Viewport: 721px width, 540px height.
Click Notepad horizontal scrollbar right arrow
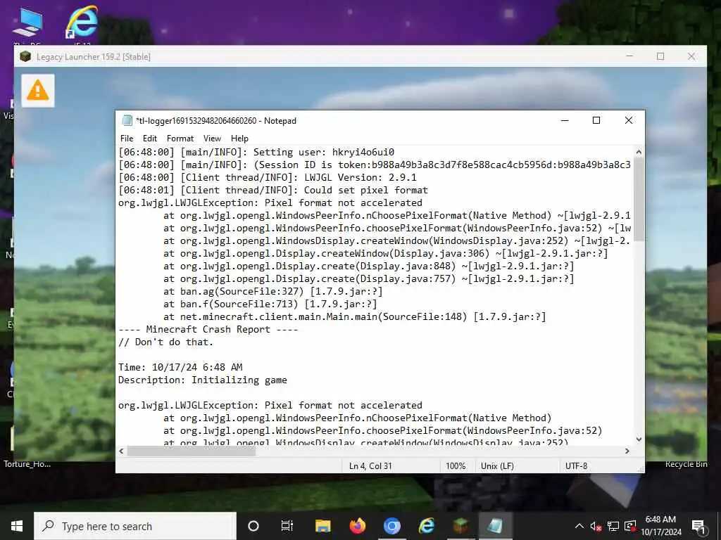click(x=627, y=451)
